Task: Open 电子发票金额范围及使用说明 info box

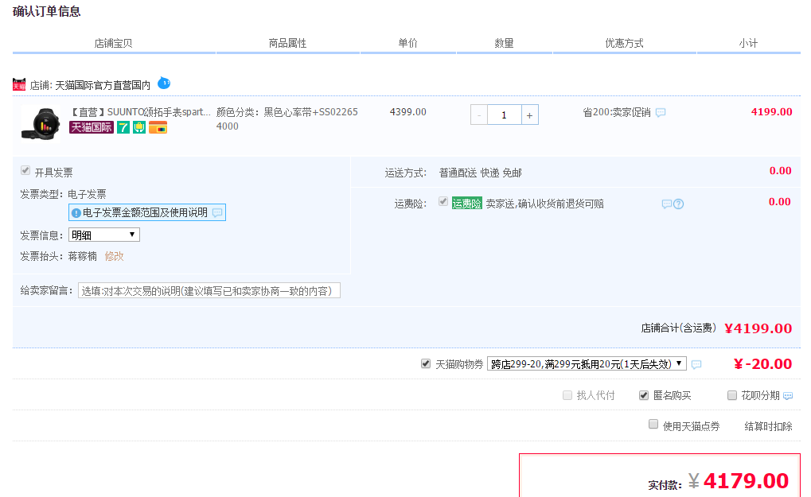Action: (x=147, y=212)
